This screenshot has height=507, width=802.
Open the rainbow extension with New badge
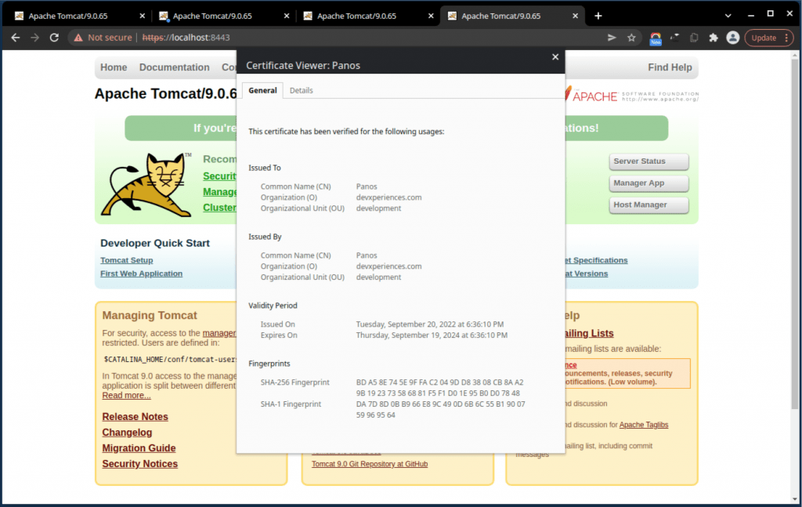656,38
